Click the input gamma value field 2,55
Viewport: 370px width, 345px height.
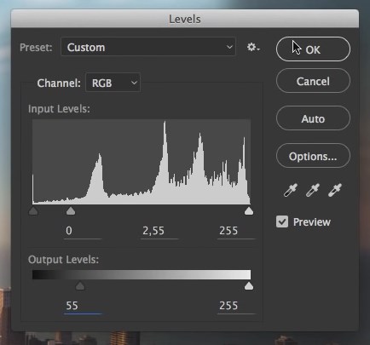pos(159,231)
